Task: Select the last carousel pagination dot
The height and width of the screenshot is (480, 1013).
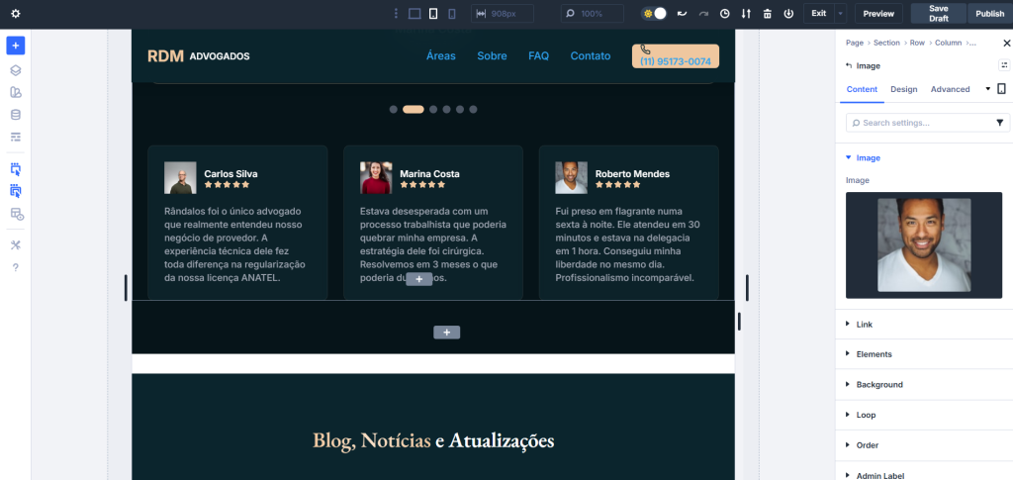Action: (x=473, y=109)
